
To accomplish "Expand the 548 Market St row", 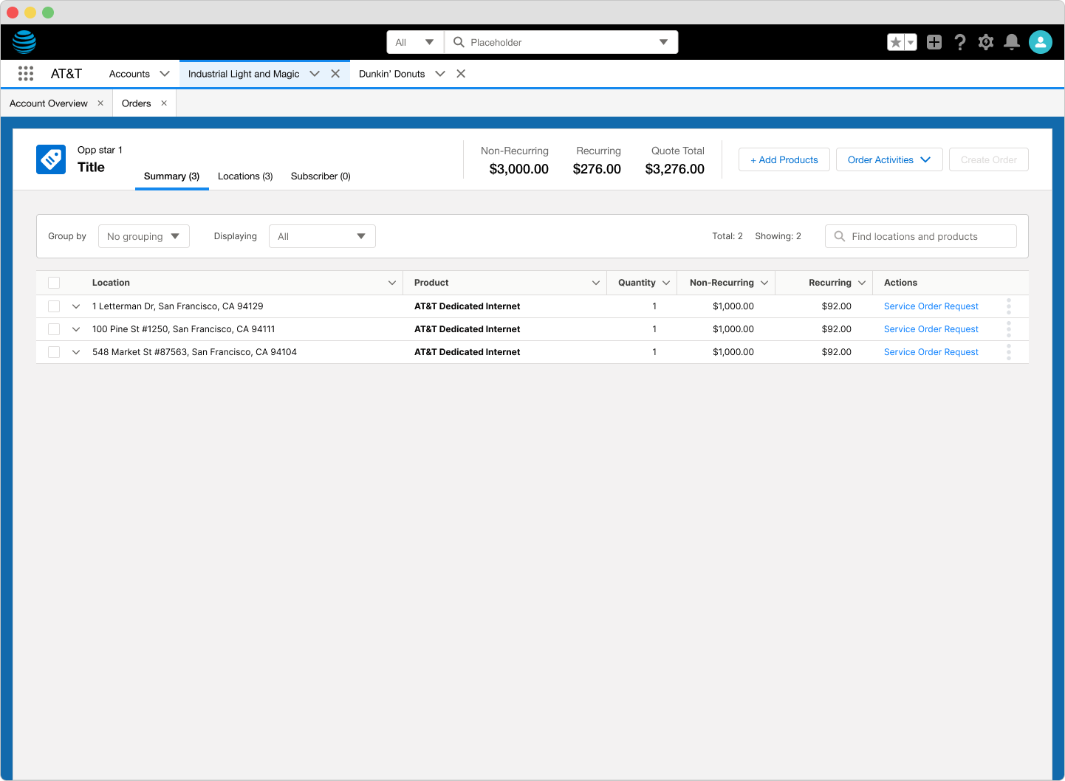I will pyautogui.click(x=76, y=352).
